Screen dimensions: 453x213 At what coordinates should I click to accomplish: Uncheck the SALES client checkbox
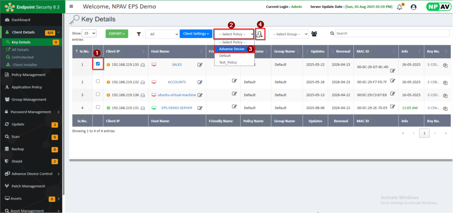click(98, 64)
